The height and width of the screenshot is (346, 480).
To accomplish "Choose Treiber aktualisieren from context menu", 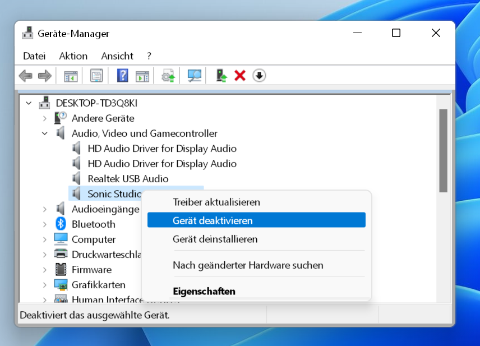I will tap(216, 202).
